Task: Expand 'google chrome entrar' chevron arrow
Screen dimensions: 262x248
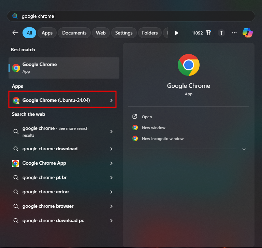Action: click(x=111, y=192)
